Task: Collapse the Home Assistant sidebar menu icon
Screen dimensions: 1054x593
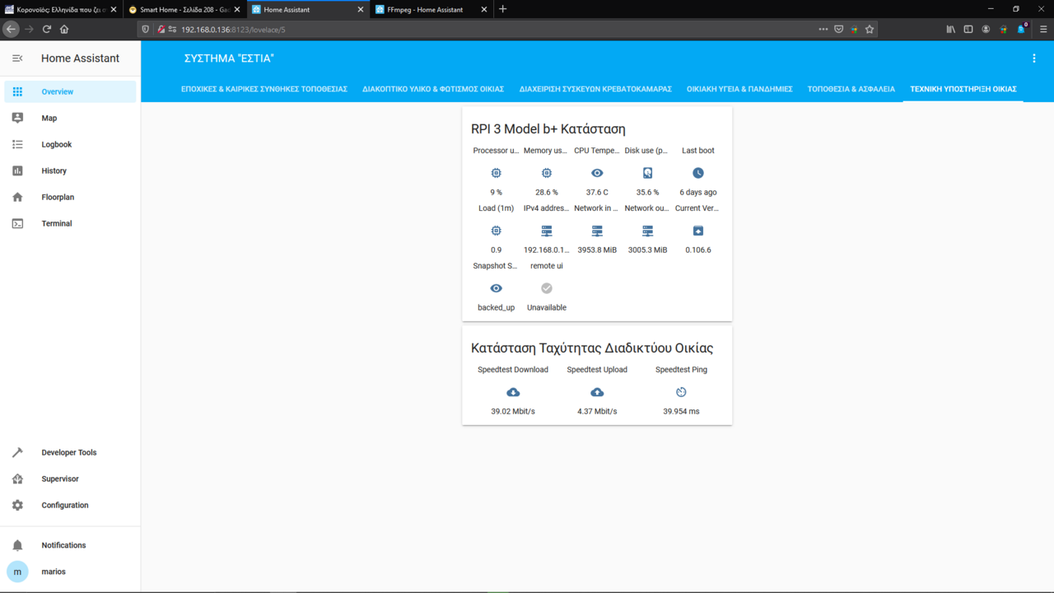Action: 17,58
